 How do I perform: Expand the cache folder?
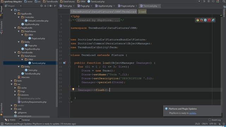[x=15, y=88]
